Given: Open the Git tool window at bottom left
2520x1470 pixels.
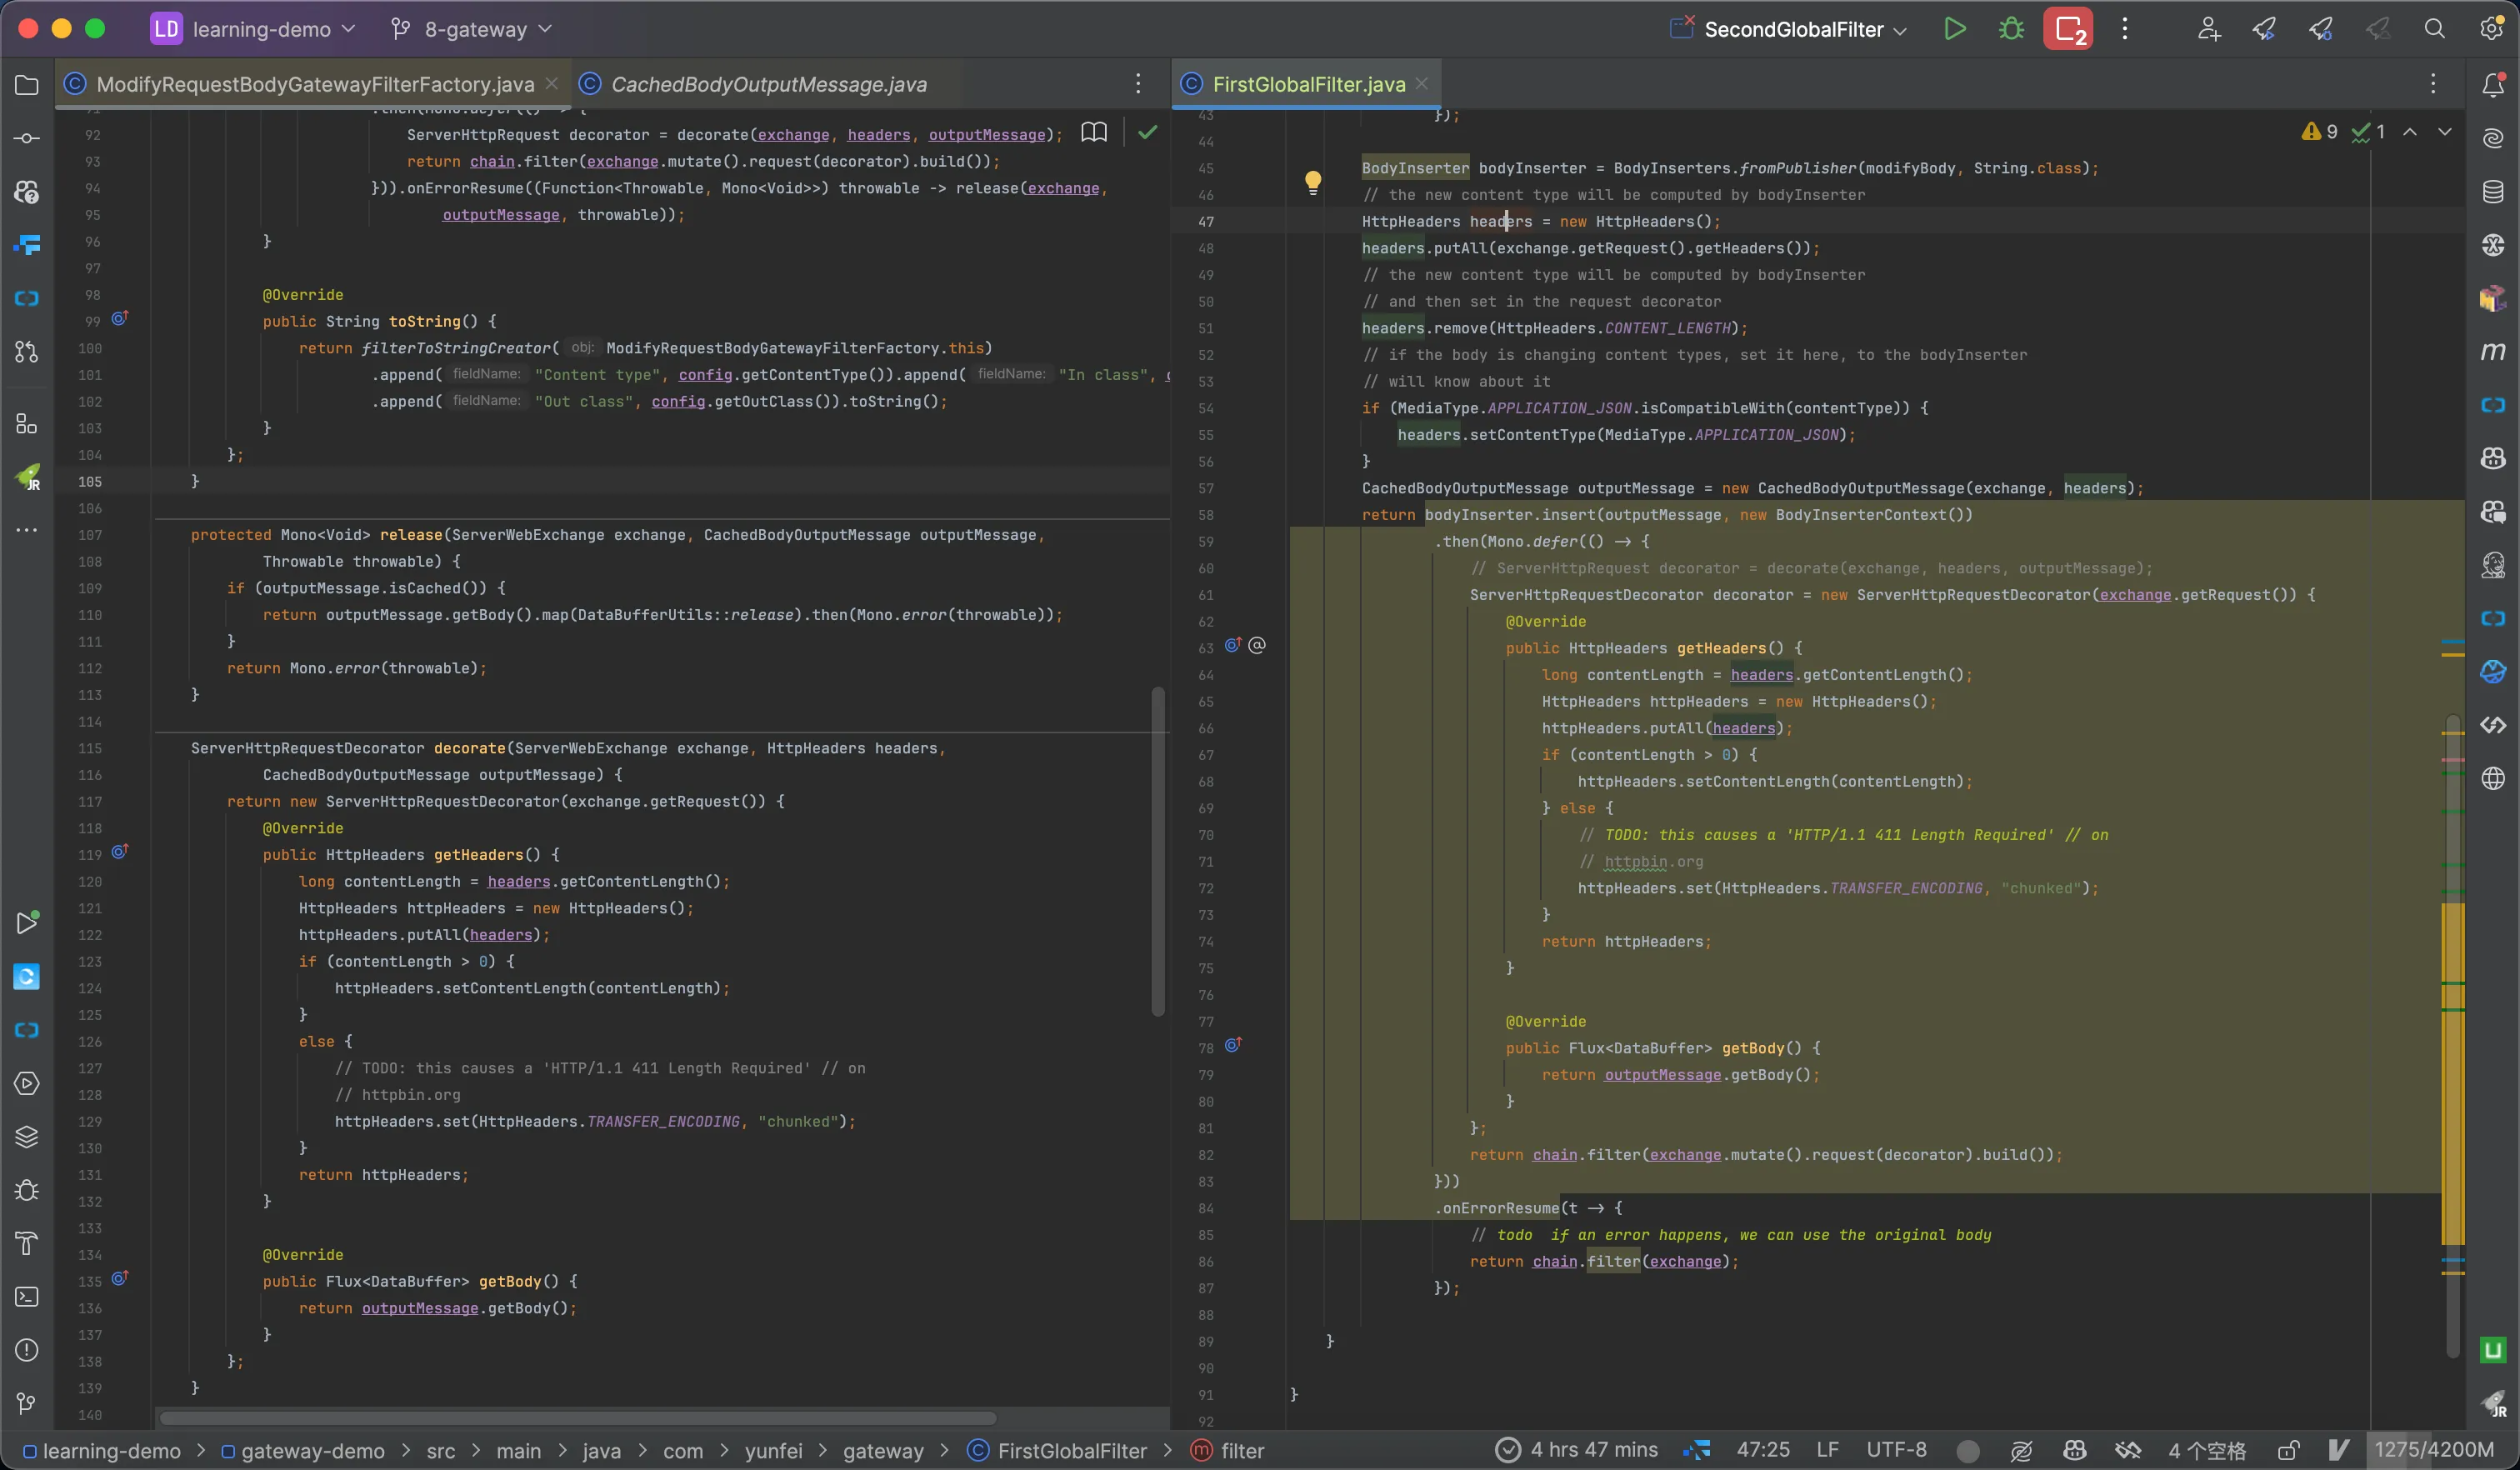Looking at the screenshot, I should [27, 1403].
